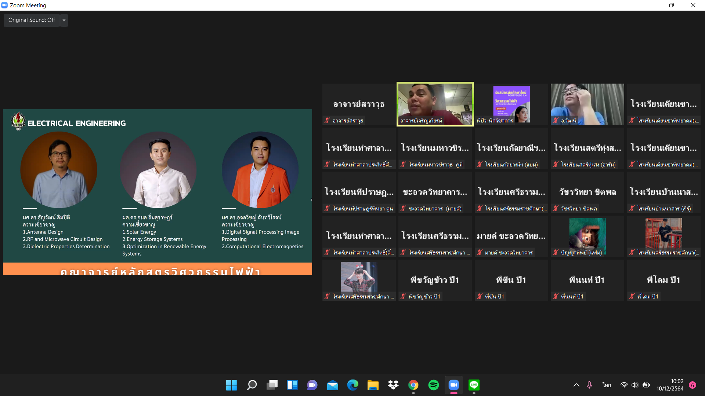Adjust volume via speaker tray icon
The image size is (705, 396).
[x=634, y=385]
